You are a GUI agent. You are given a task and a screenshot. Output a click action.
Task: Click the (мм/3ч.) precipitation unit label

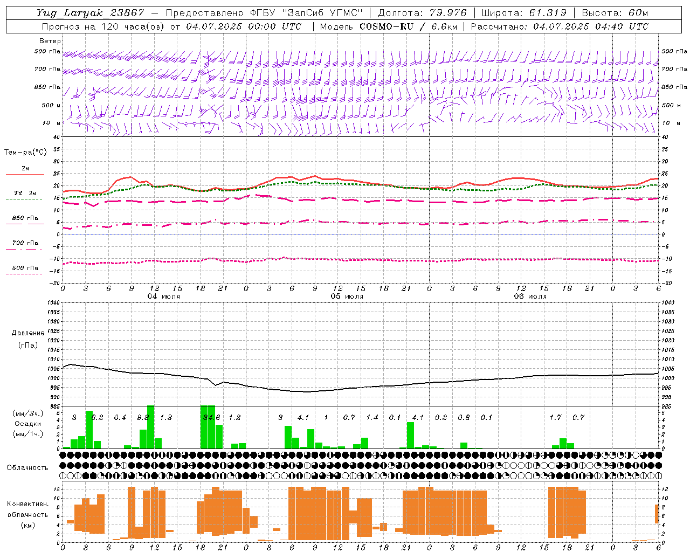(x=28, y=414)
